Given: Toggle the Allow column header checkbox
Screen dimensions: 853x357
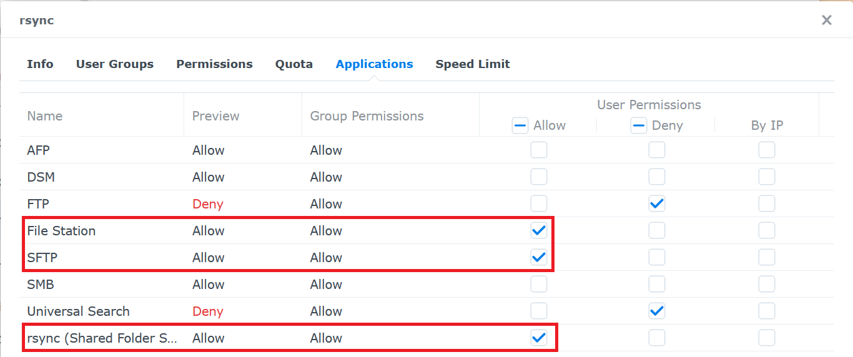Looking at the screenshot, I should coord(520,125).
